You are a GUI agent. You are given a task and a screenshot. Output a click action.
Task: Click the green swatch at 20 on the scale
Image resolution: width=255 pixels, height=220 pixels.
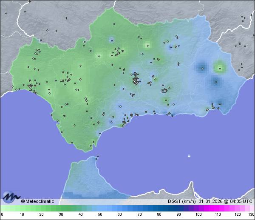[41, 208]
